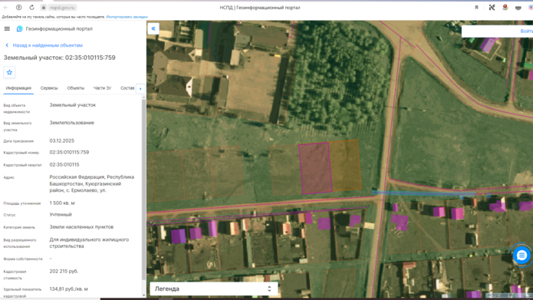
Task: Click the heading Земельный участок: 02:35:010115:759
Action: coord(60,58)
